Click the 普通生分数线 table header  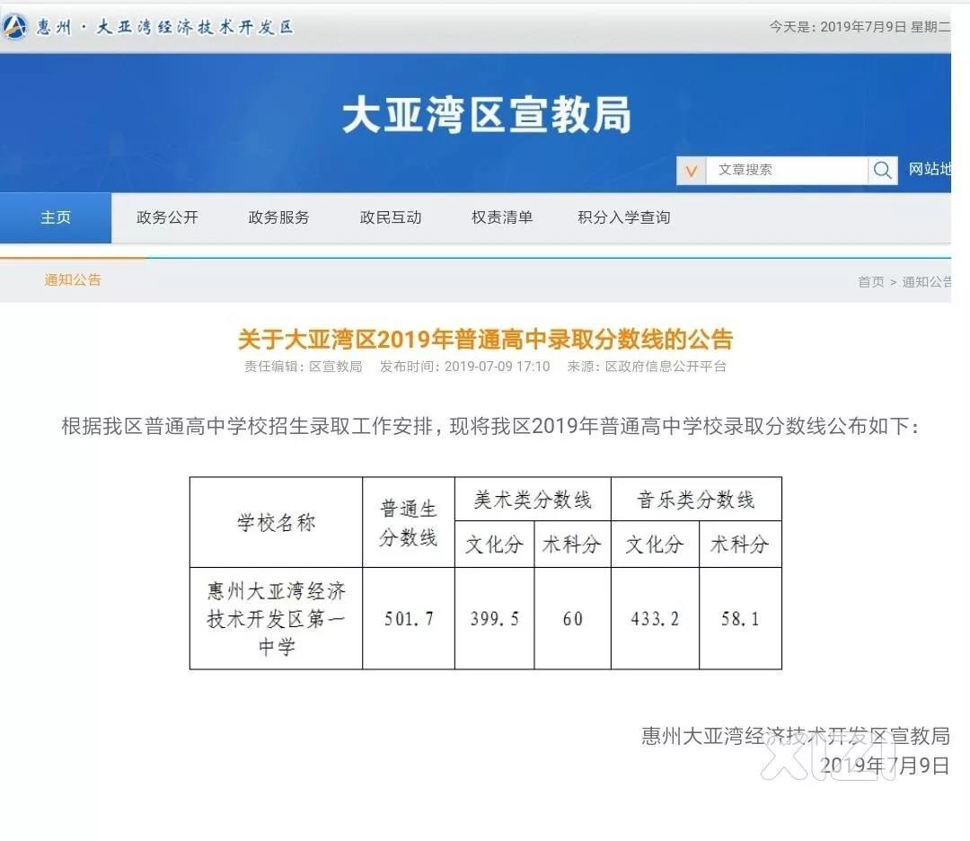[409, 522]
